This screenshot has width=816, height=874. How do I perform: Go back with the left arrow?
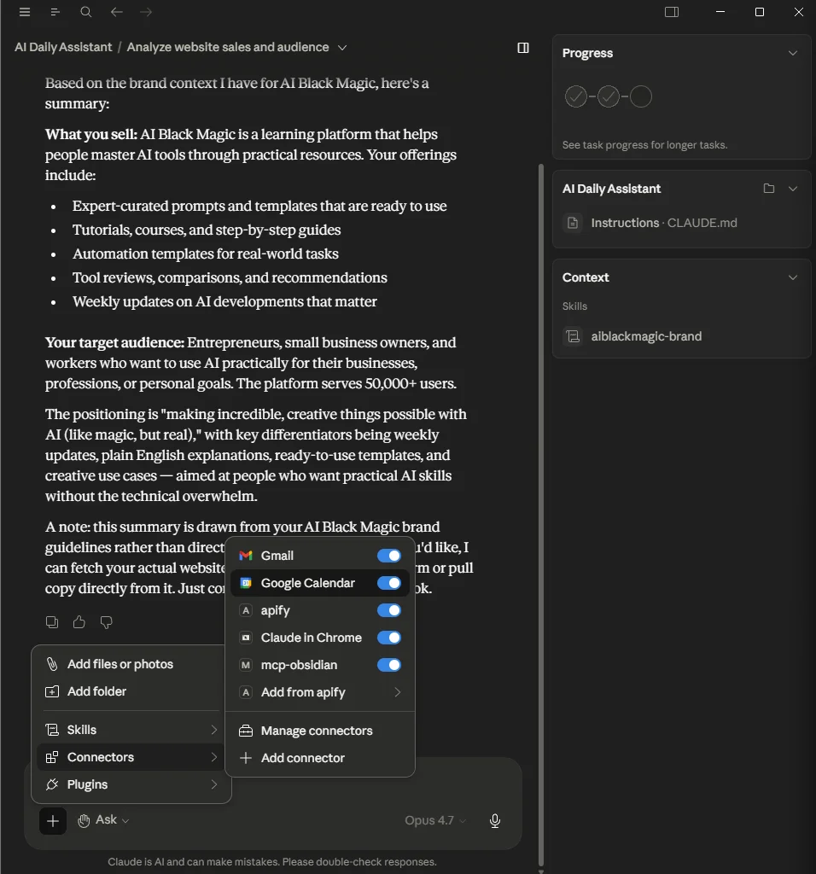tap(116, 12)
